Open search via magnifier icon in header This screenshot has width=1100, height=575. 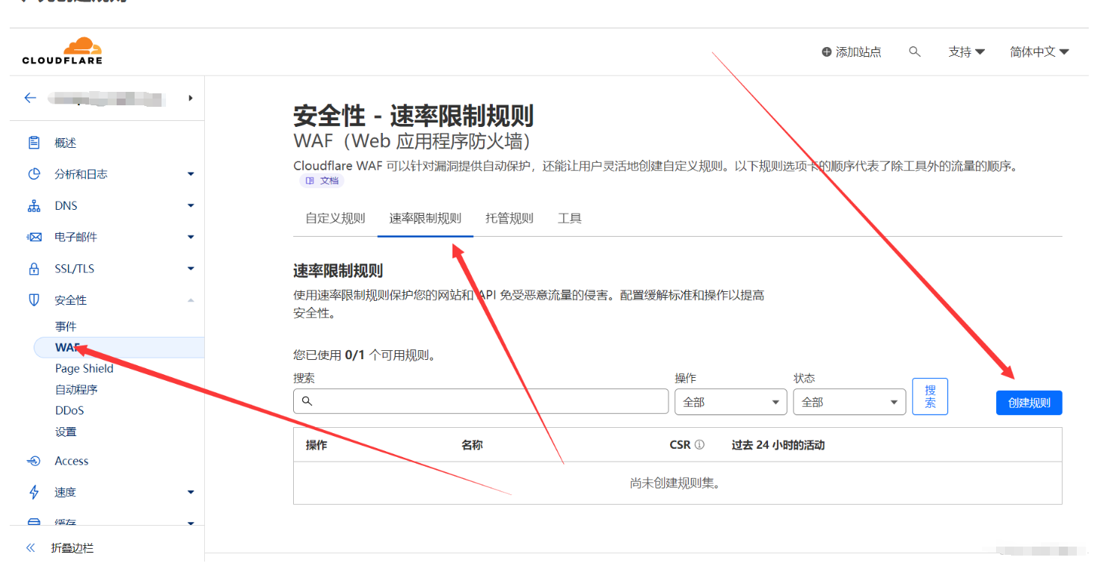point(915,52)
